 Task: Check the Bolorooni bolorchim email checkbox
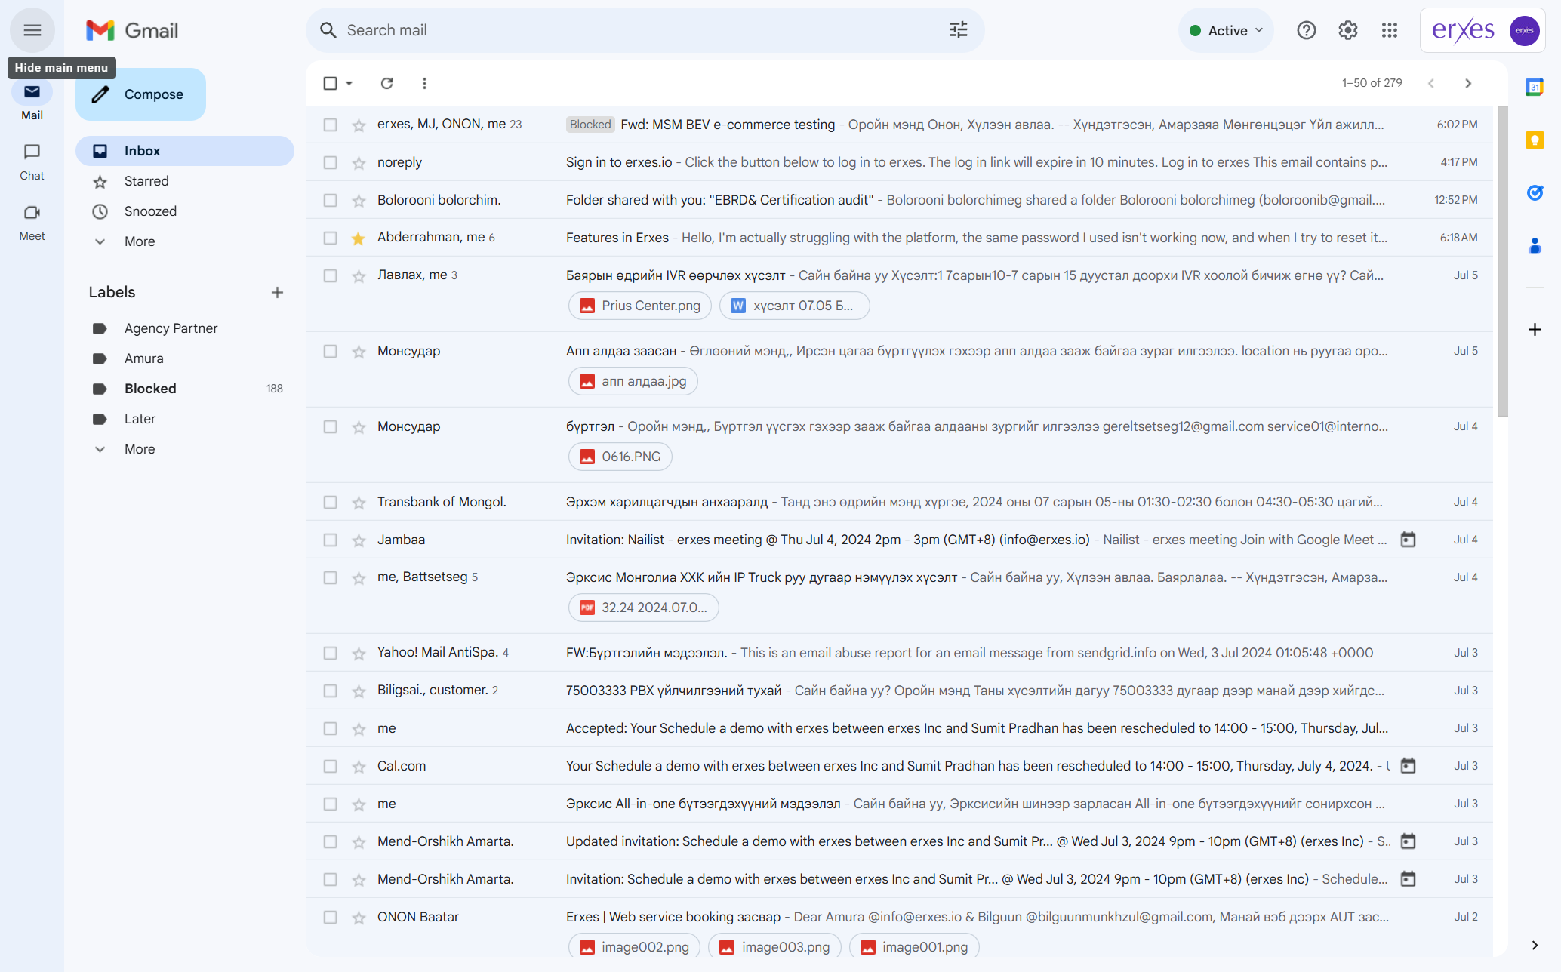pyautogui.click(x=330, y=200)
